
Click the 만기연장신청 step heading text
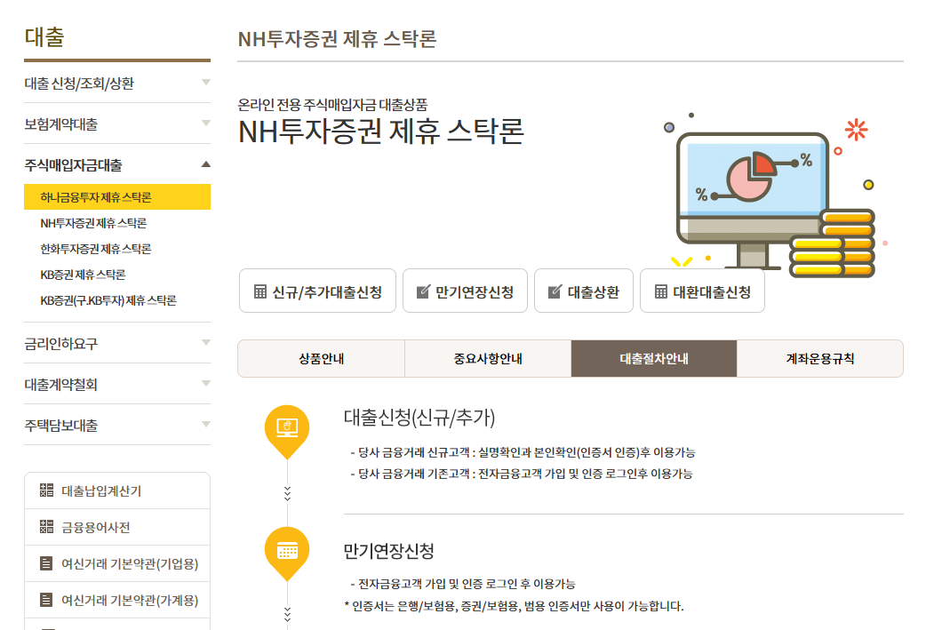click(x=389, y=551)
